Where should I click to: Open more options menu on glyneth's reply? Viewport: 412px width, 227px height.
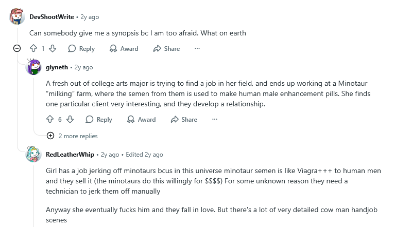(214, 120)
